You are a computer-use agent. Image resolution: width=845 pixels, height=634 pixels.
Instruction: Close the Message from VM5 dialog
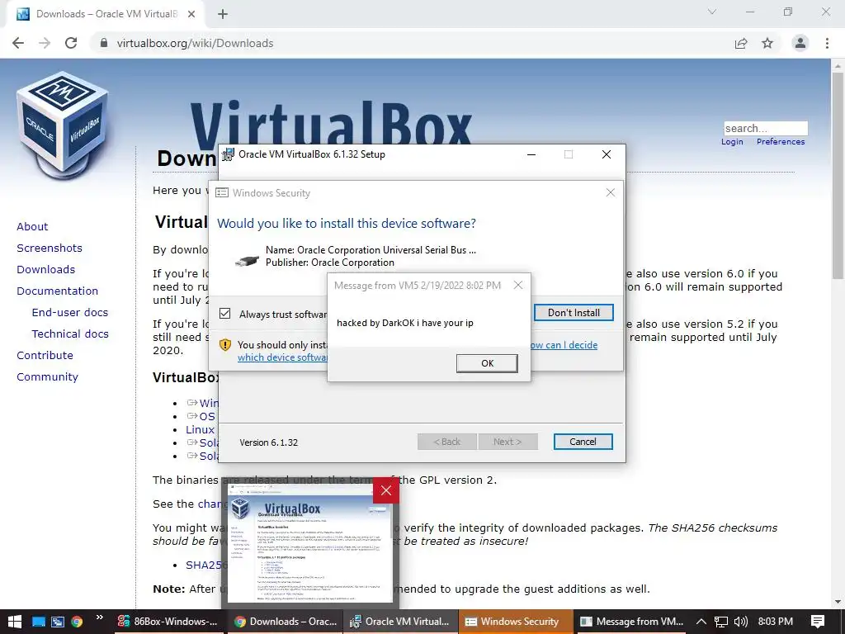(518, 285)
